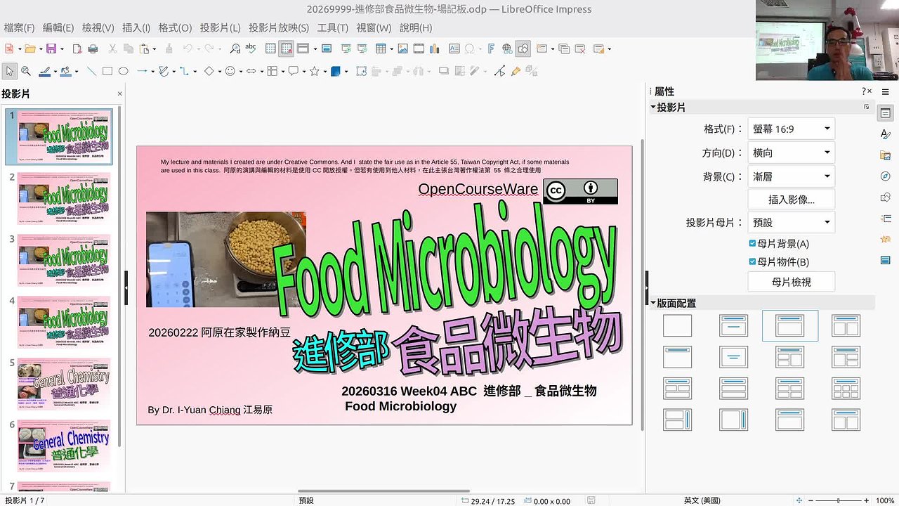
Task: Run the spelling check icon
Action: [251, 49]
